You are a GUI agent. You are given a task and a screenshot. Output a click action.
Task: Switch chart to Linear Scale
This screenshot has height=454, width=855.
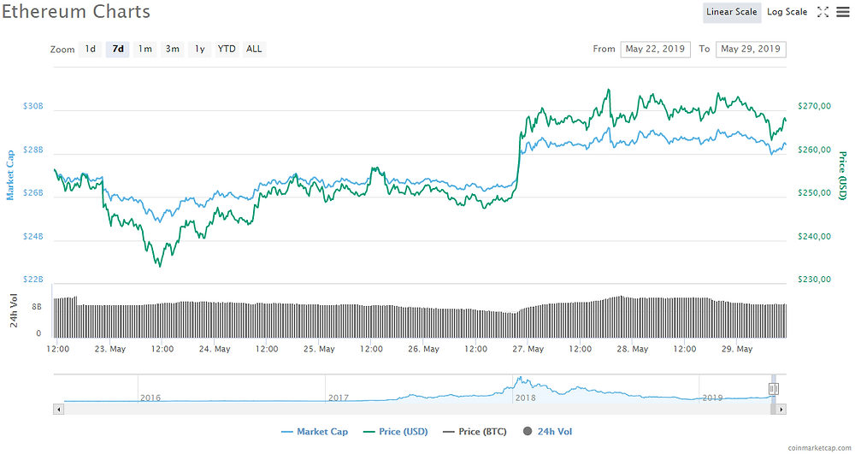(732, 12)
